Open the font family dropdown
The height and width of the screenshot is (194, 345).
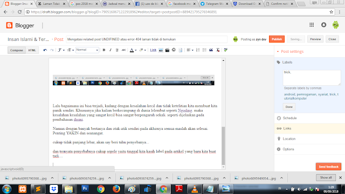pos(61,50)
